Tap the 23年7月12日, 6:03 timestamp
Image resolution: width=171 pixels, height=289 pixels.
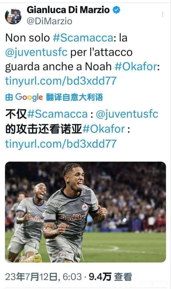(44, 277)
